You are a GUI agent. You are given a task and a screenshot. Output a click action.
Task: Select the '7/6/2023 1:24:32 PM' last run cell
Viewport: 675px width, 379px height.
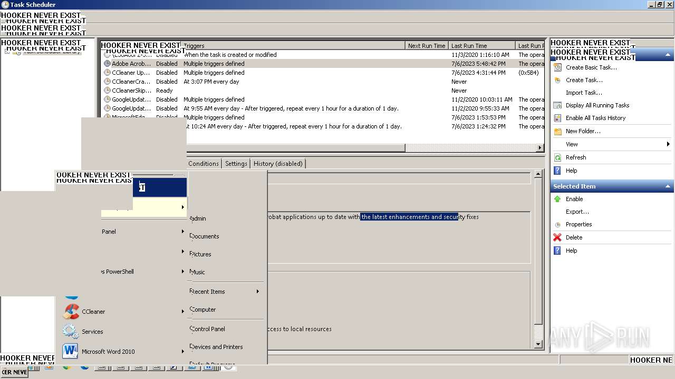(x=478, y=126)
